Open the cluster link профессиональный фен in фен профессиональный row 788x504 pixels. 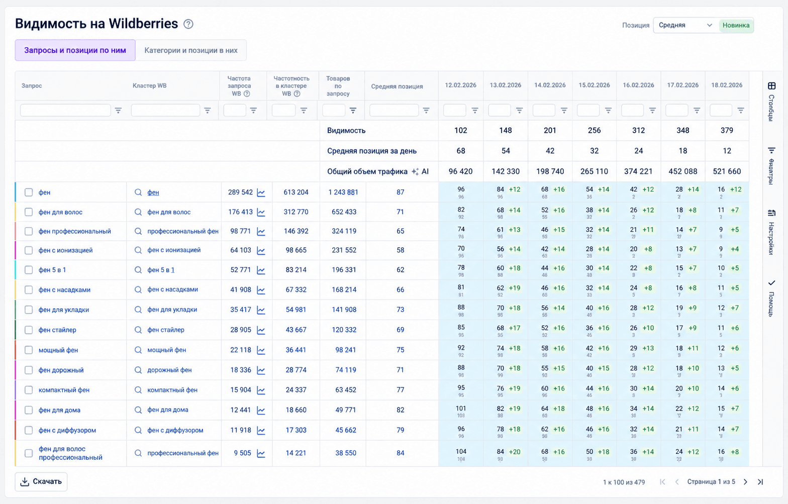click(183, 231)
